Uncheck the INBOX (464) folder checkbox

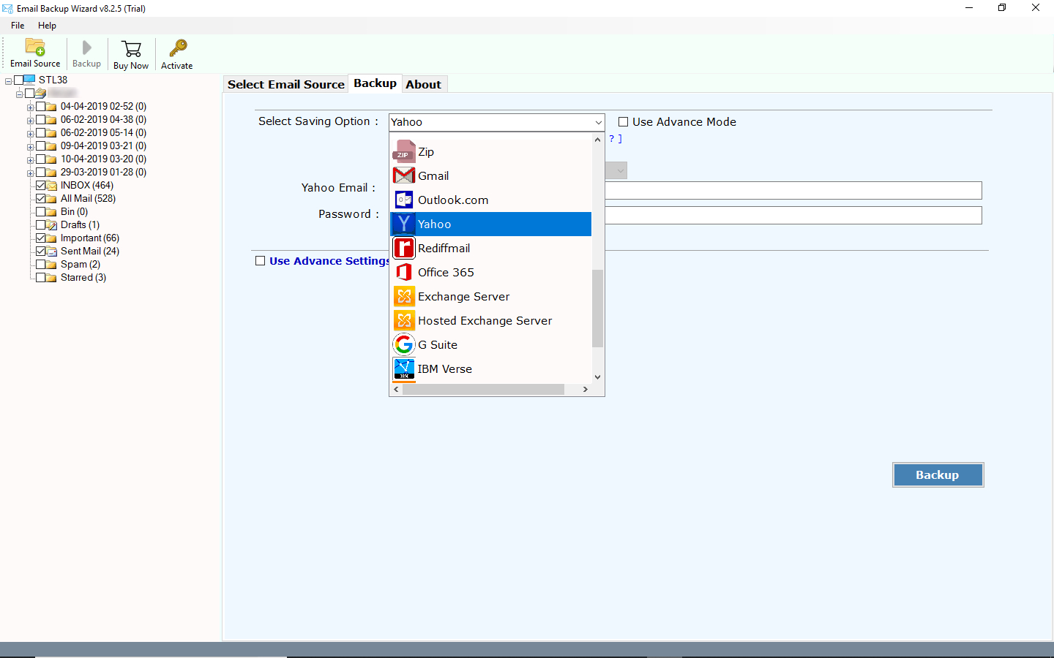click(41, 186)
